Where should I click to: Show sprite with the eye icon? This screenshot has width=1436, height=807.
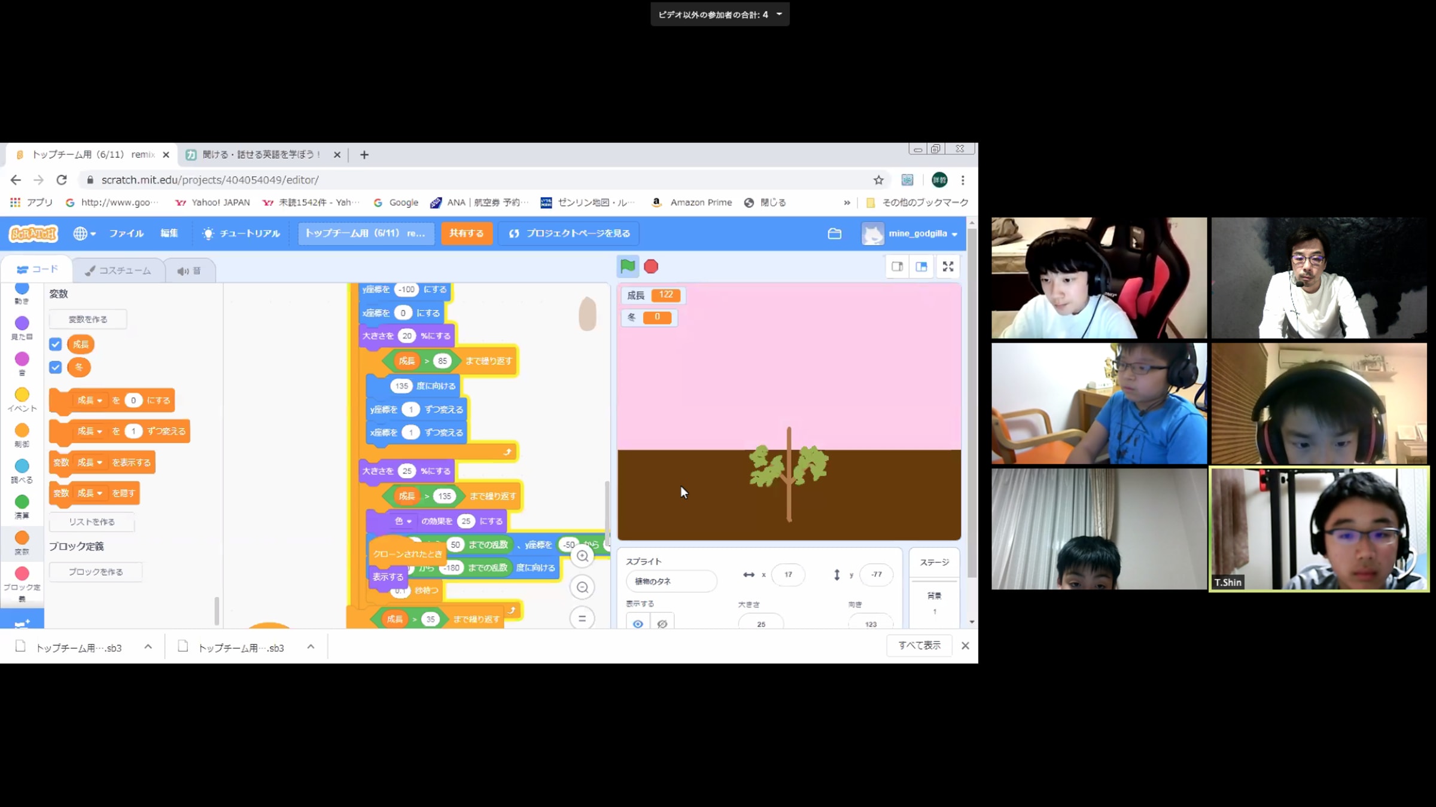pyautogui.click(x=638, y=623)
